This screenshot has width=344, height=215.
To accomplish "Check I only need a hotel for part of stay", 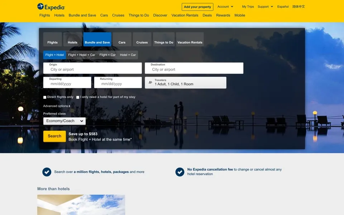I will 78,97.
